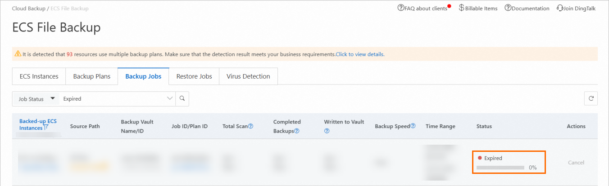Click the 0% backup progress bar
The height and width of the screenshot is (186, 609).
coord(501,168)
